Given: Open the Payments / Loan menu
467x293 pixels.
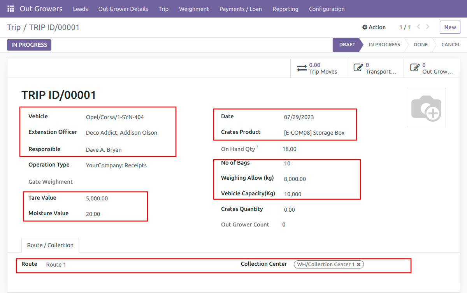Looking at the screenshot, I should click(x=241, y=9).
